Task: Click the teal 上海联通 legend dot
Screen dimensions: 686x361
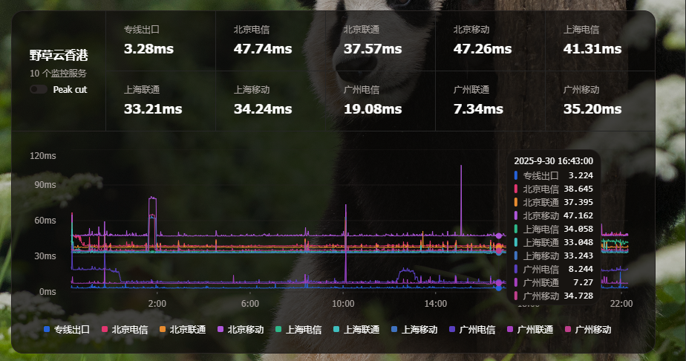Action: (336, 328)
